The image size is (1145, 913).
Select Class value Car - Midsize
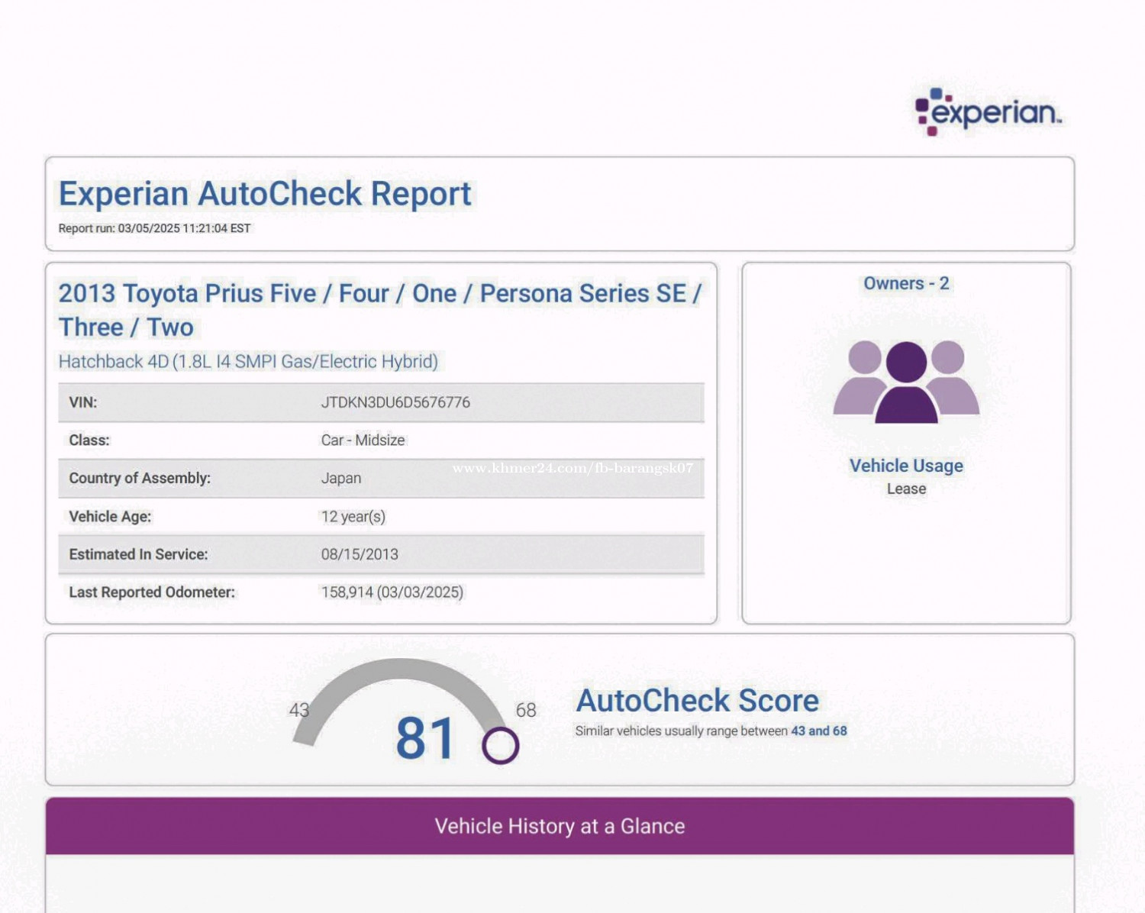coord(363,440)
